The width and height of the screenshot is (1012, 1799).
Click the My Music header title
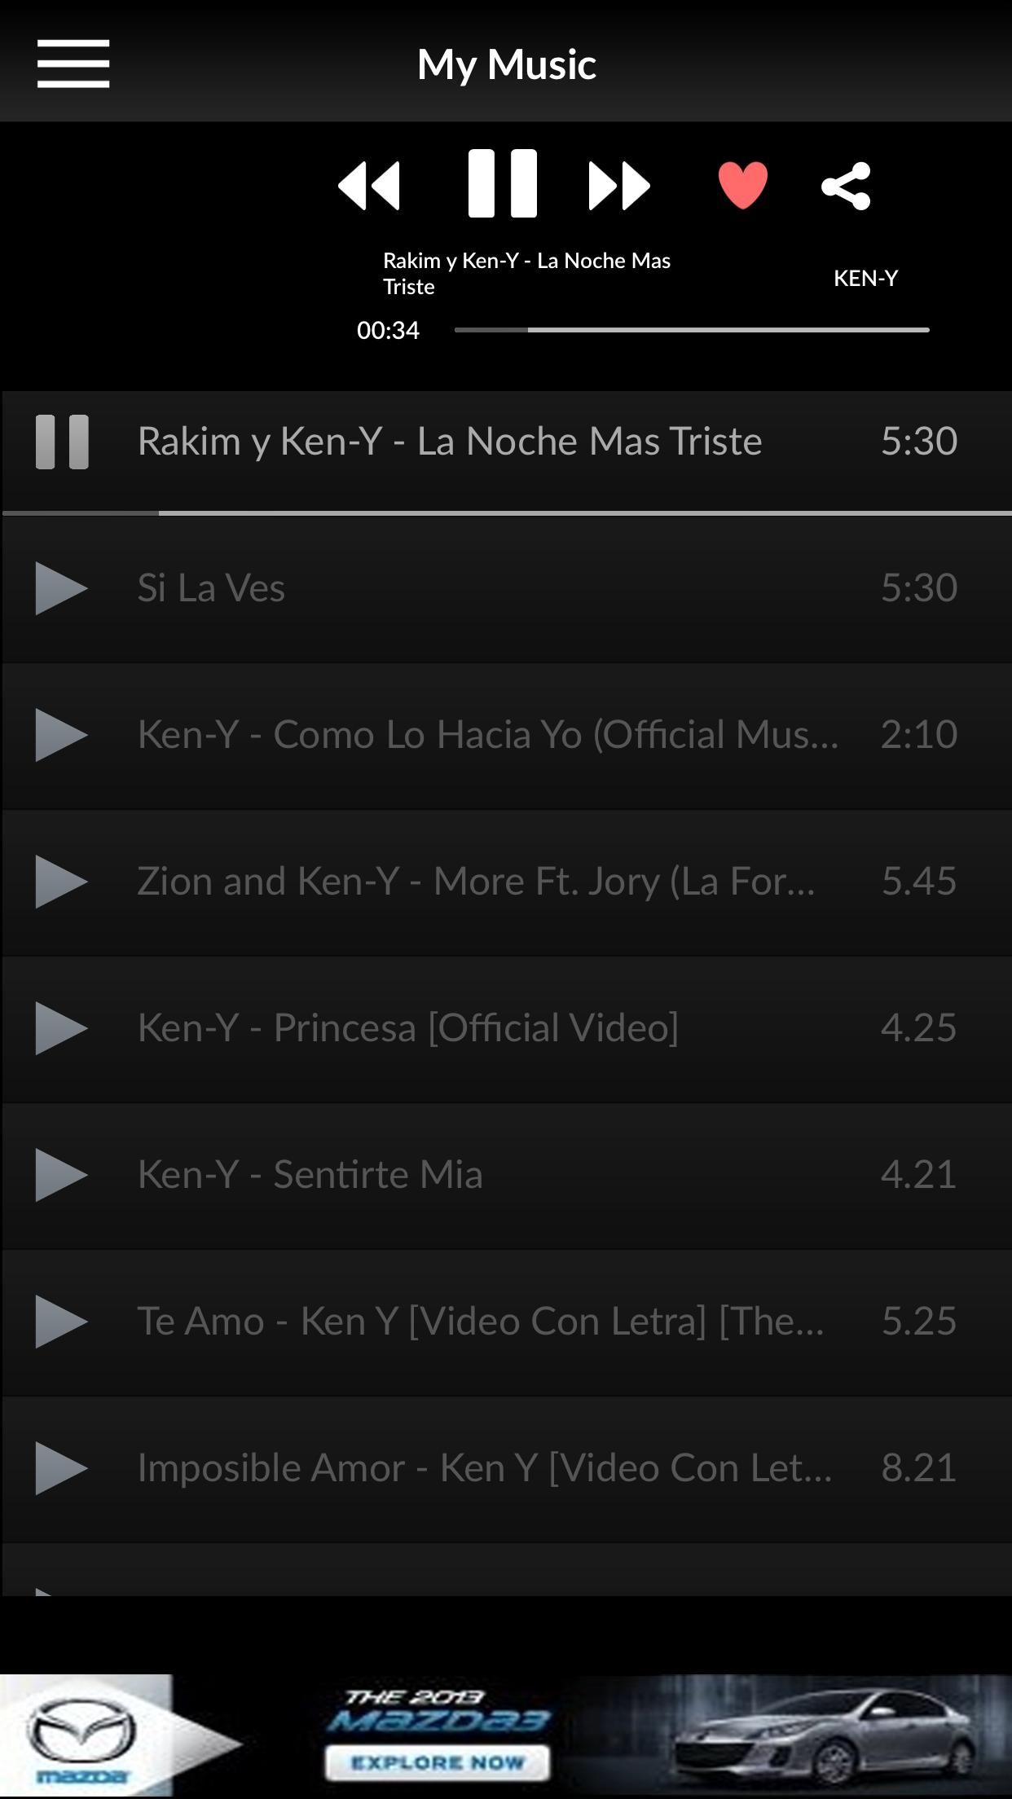pos(507,64)
